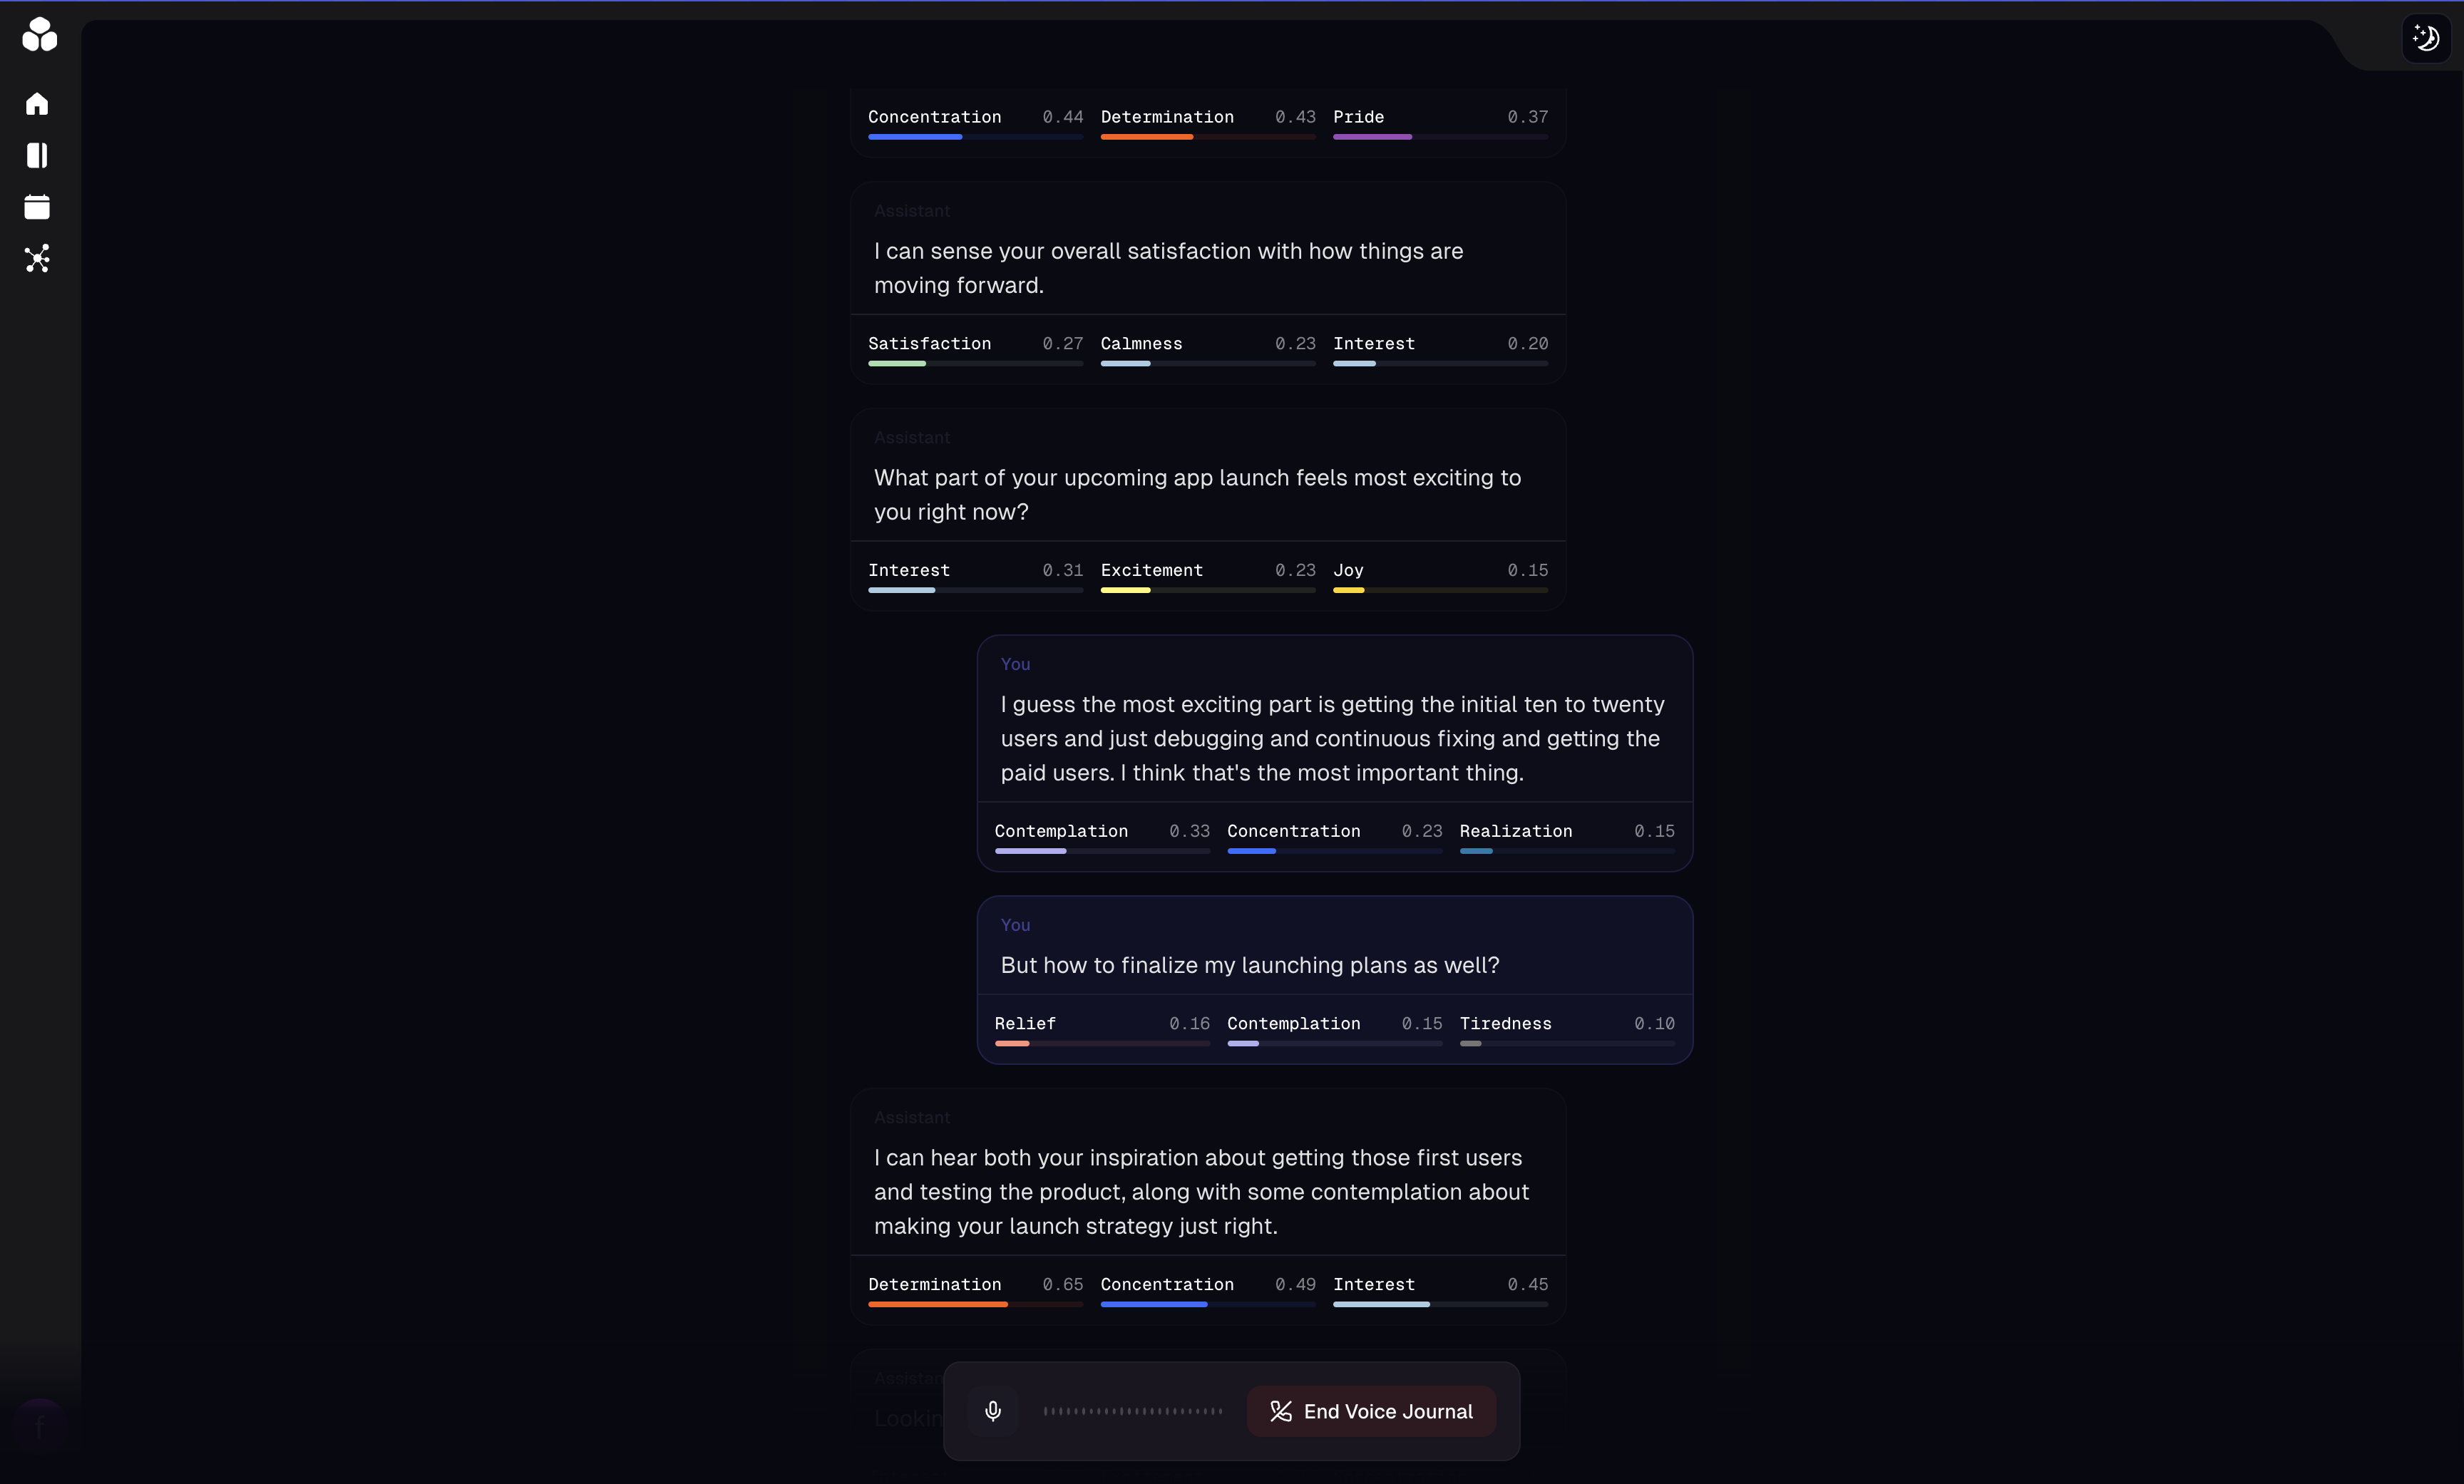Select the 'I guess the most exciting part' message
This screenshot has height=1484, width=2464.
tap(1332, 739)
